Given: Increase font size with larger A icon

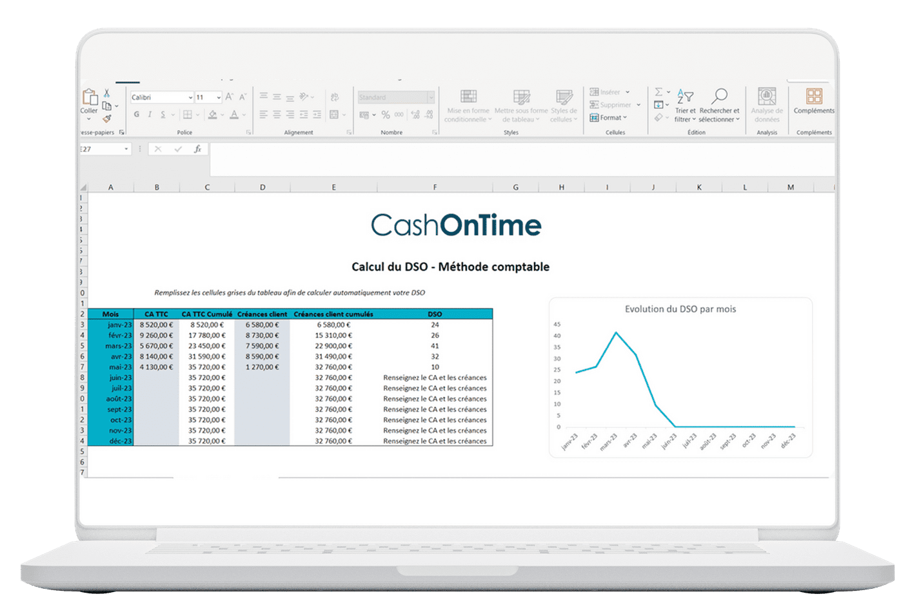Looking at the screenshot, I should click(229, 97).
